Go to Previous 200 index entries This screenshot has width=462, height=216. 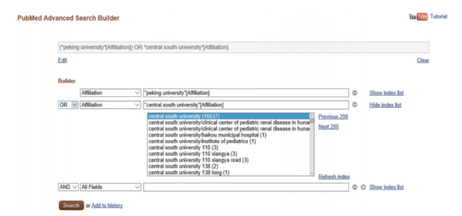click(x=333, y=117)
